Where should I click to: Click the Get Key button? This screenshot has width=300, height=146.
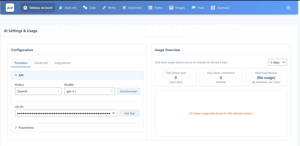129,113
